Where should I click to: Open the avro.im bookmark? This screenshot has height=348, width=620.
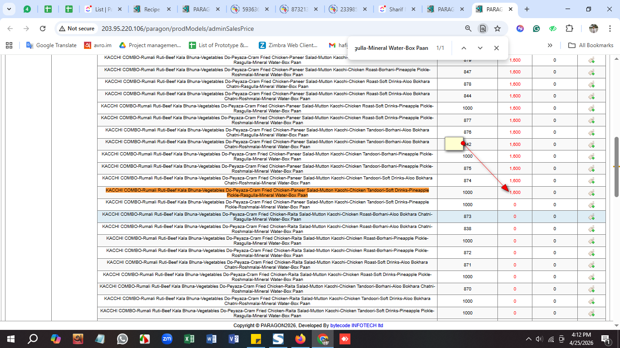point(98,45)
